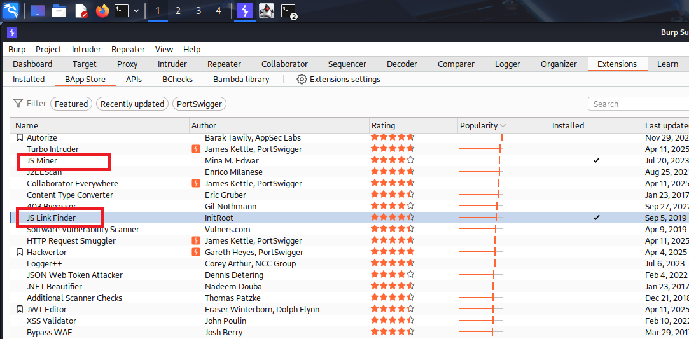Click the Popularity column sort arrow
The width and height of the screenshot is (689, 339).
pos(503,126)
